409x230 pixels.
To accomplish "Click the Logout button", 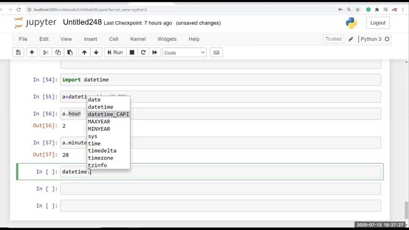I will tap(378, 23).
